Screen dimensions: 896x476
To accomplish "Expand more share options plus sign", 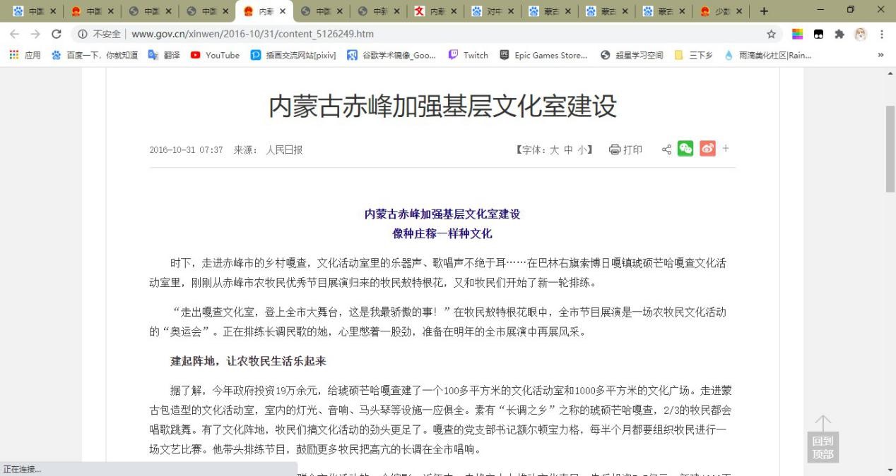I will [x=725, y=149].
